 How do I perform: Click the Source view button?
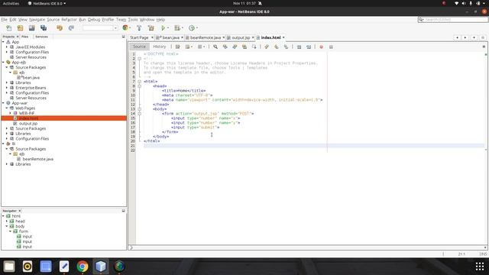coord(139,47)
